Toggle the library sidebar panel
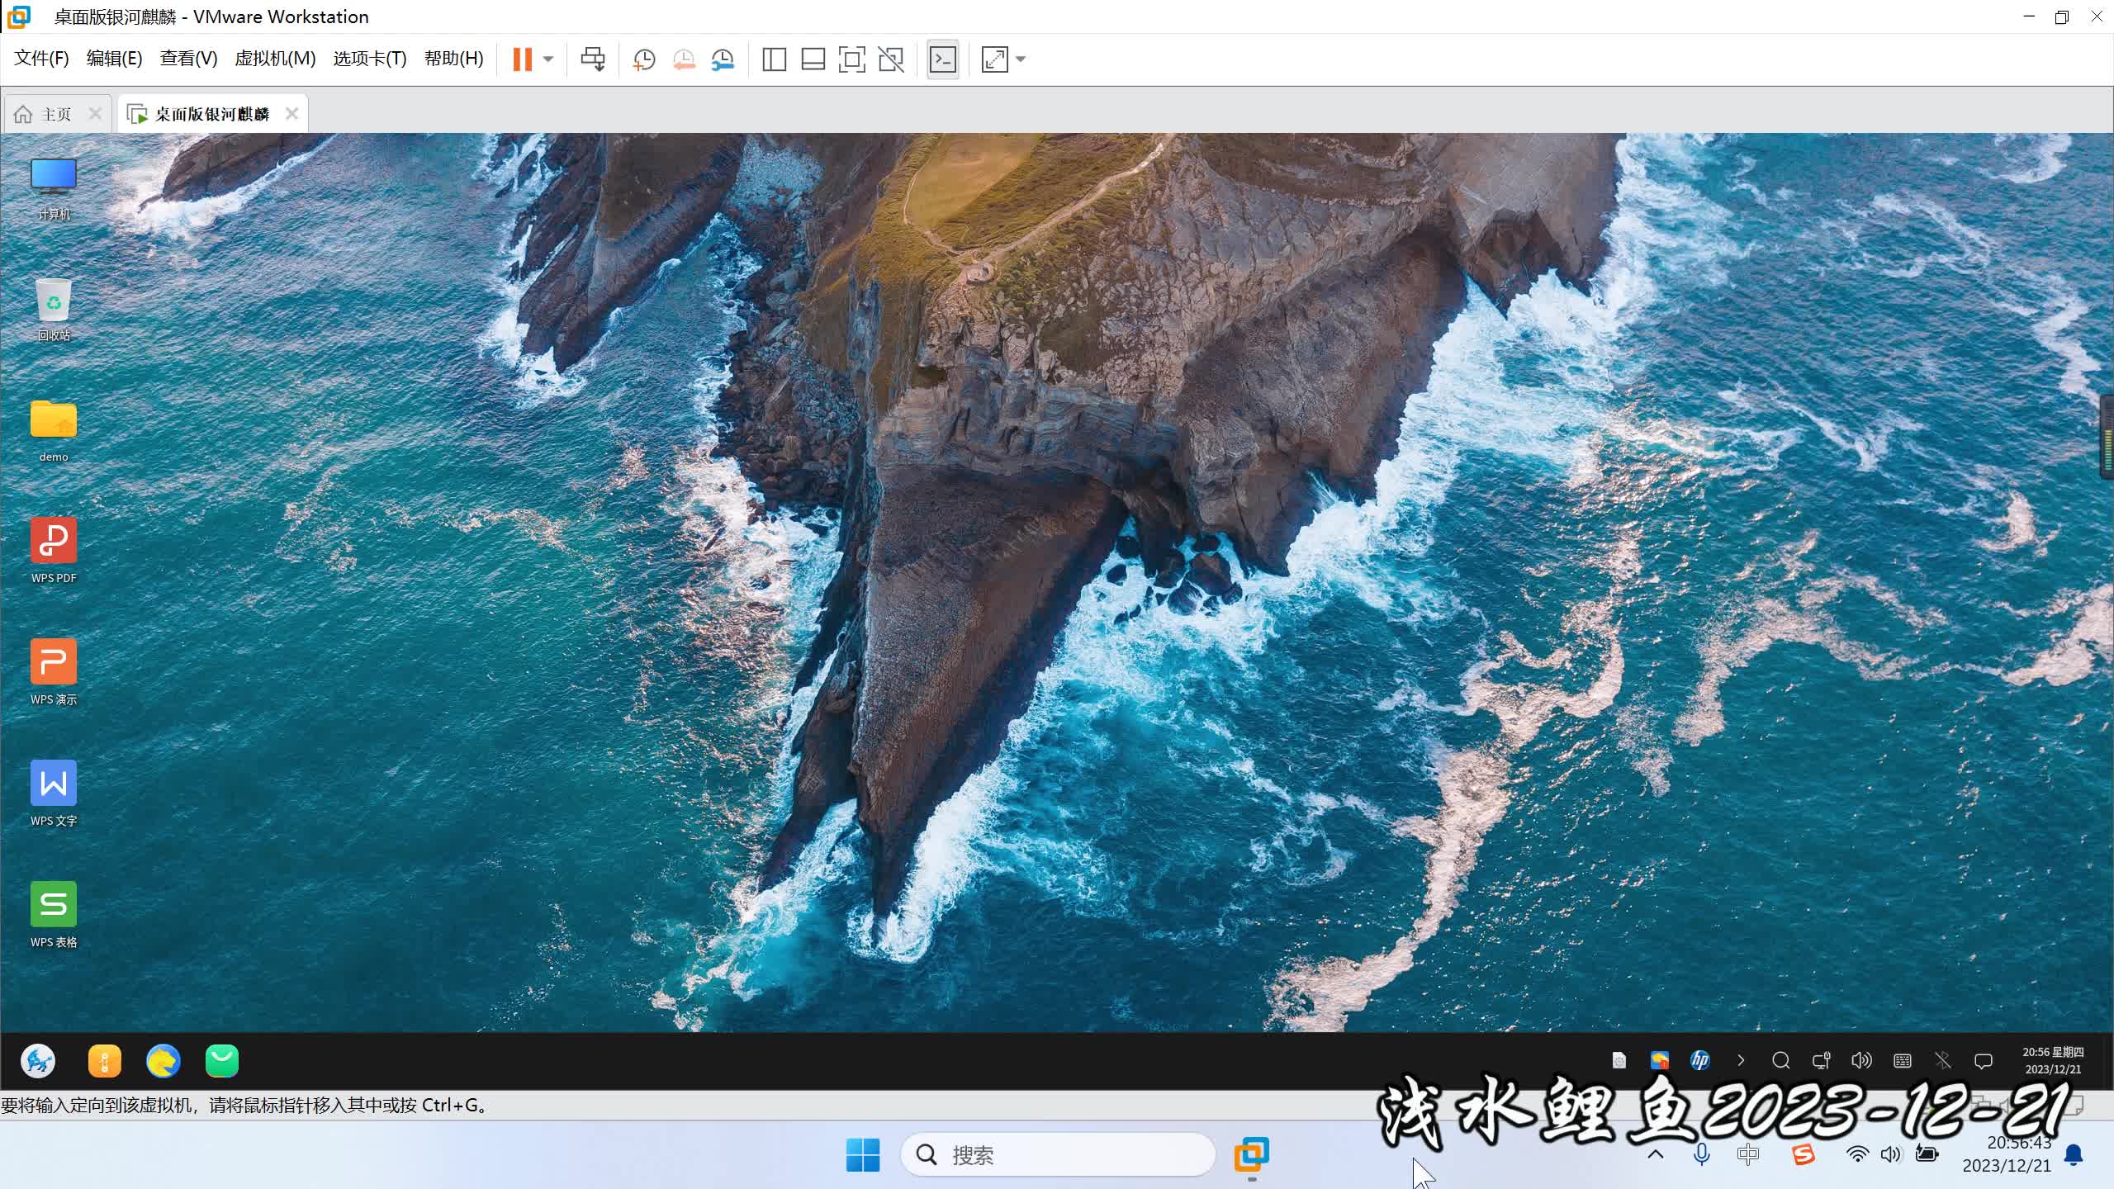This screenshot has width=2114, height=1189. [x=774, y=59]
